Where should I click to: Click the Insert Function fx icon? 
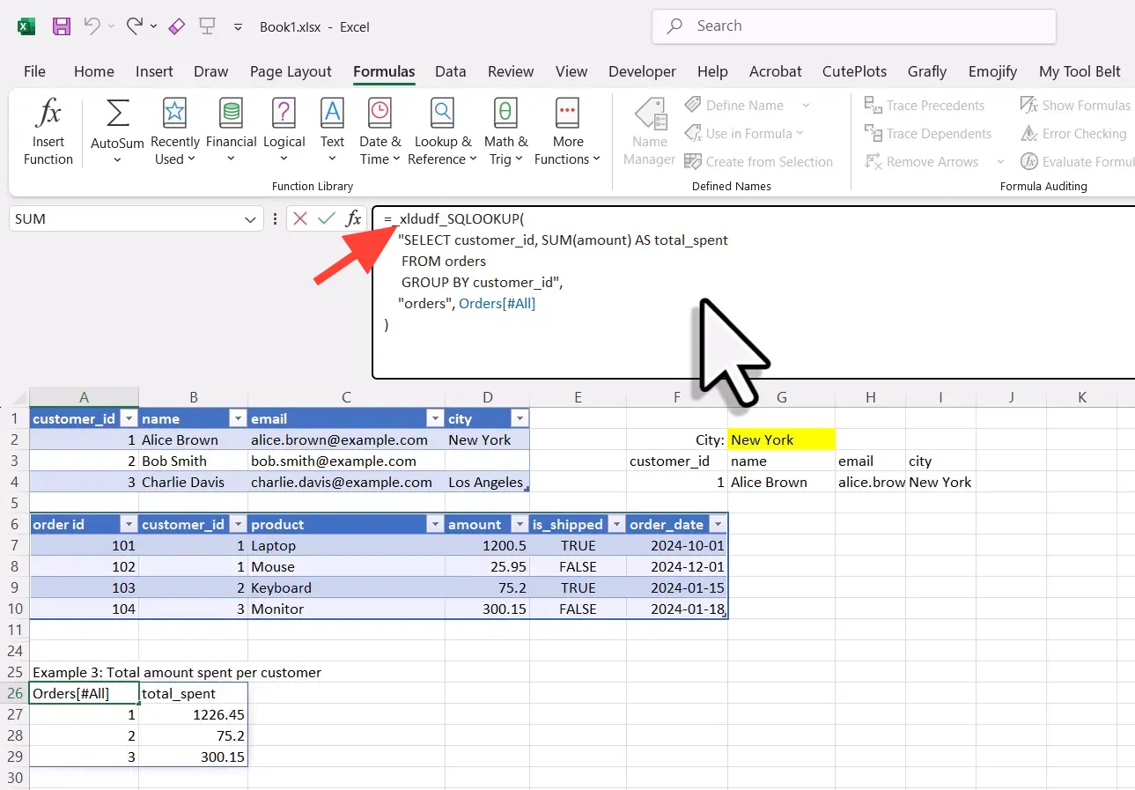coord(48,114)
